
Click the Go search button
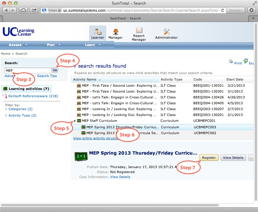tap(55, 70)
